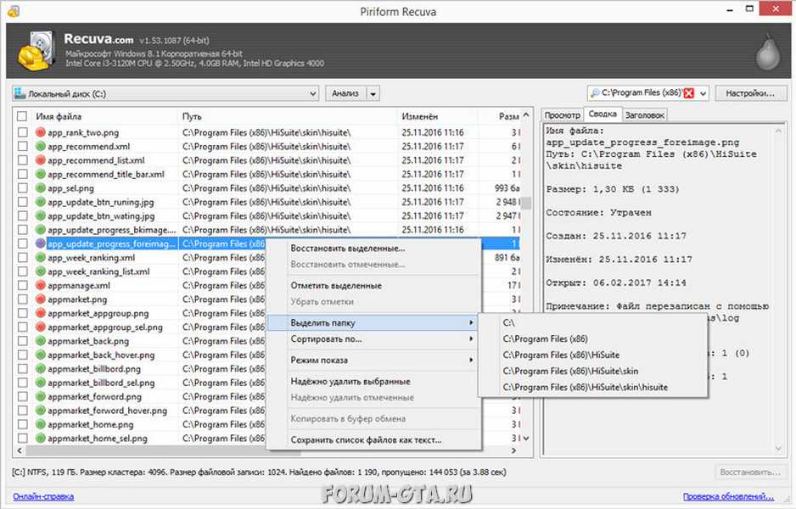Click the red status dot of appmanage.xml

[41, 286]
